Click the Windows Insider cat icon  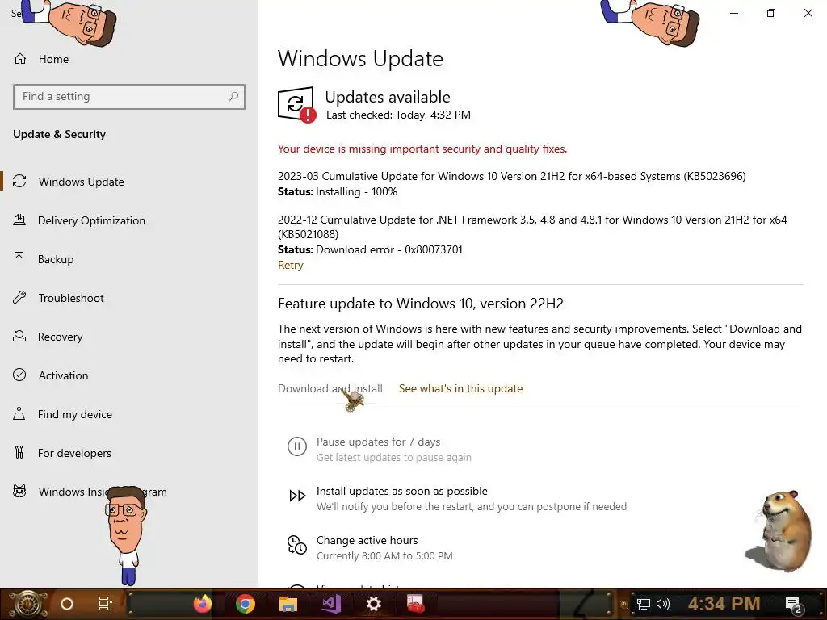[x=19, y=492]
